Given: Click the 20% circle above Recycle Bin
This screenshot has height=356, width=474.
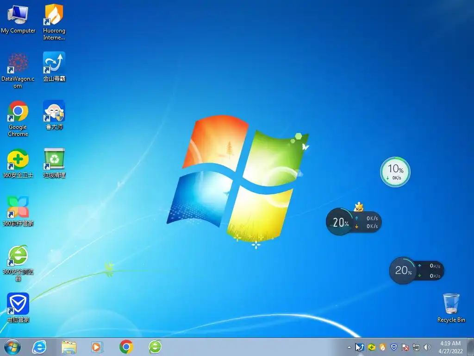Looking at the screenshot, I should coord(403,270).
